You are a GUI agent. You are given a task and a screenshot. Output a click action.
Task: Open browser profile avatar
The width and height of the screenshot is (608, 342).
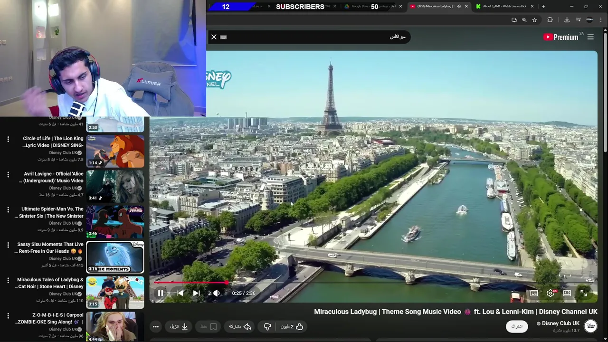pos(589,19)
